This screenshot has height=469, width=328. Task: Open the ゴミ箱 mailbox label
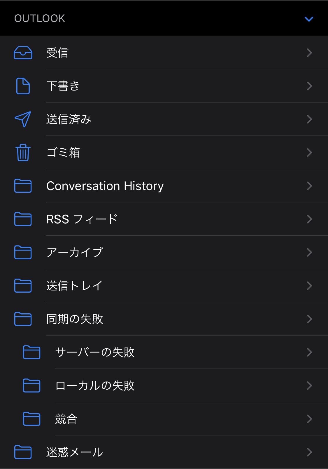(63, 153)
